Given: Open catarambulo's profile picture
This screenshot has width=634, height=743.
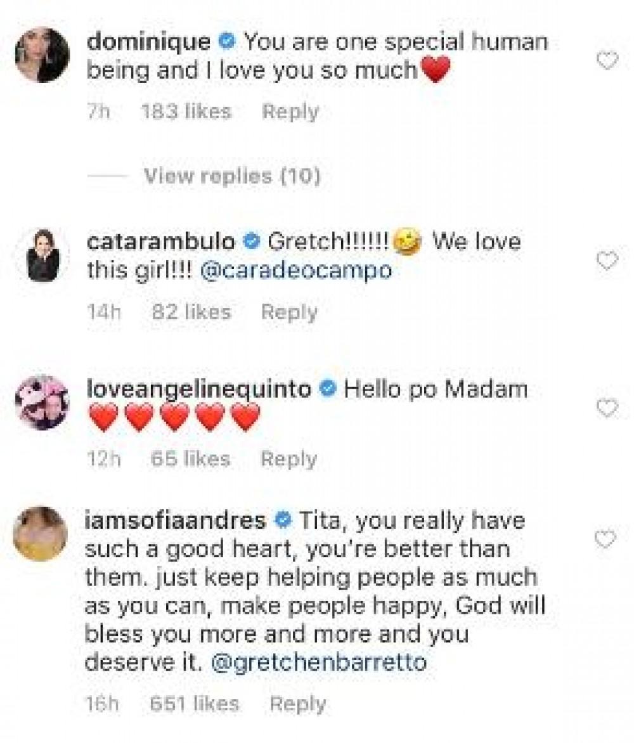Looking at the screenshot, I should (x=42, y=255).
